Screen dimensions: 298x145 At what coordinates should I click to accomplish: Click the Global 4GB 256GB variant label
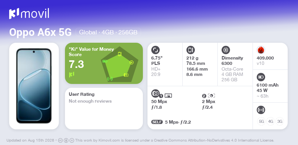[108, 32]
